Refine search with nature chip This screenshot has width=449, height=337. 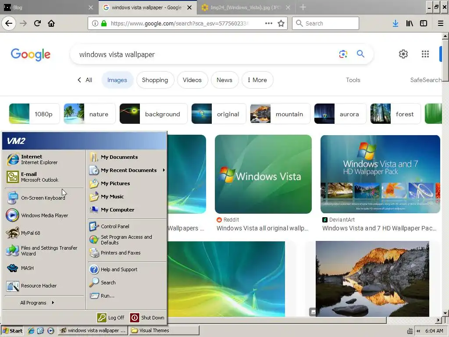tap(89, 114)
